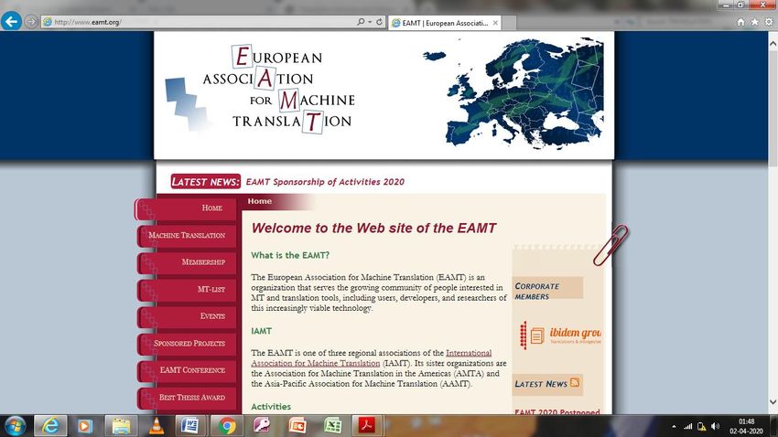Click the browser Home icon
778x437 pixels.
tap(740, 22)
